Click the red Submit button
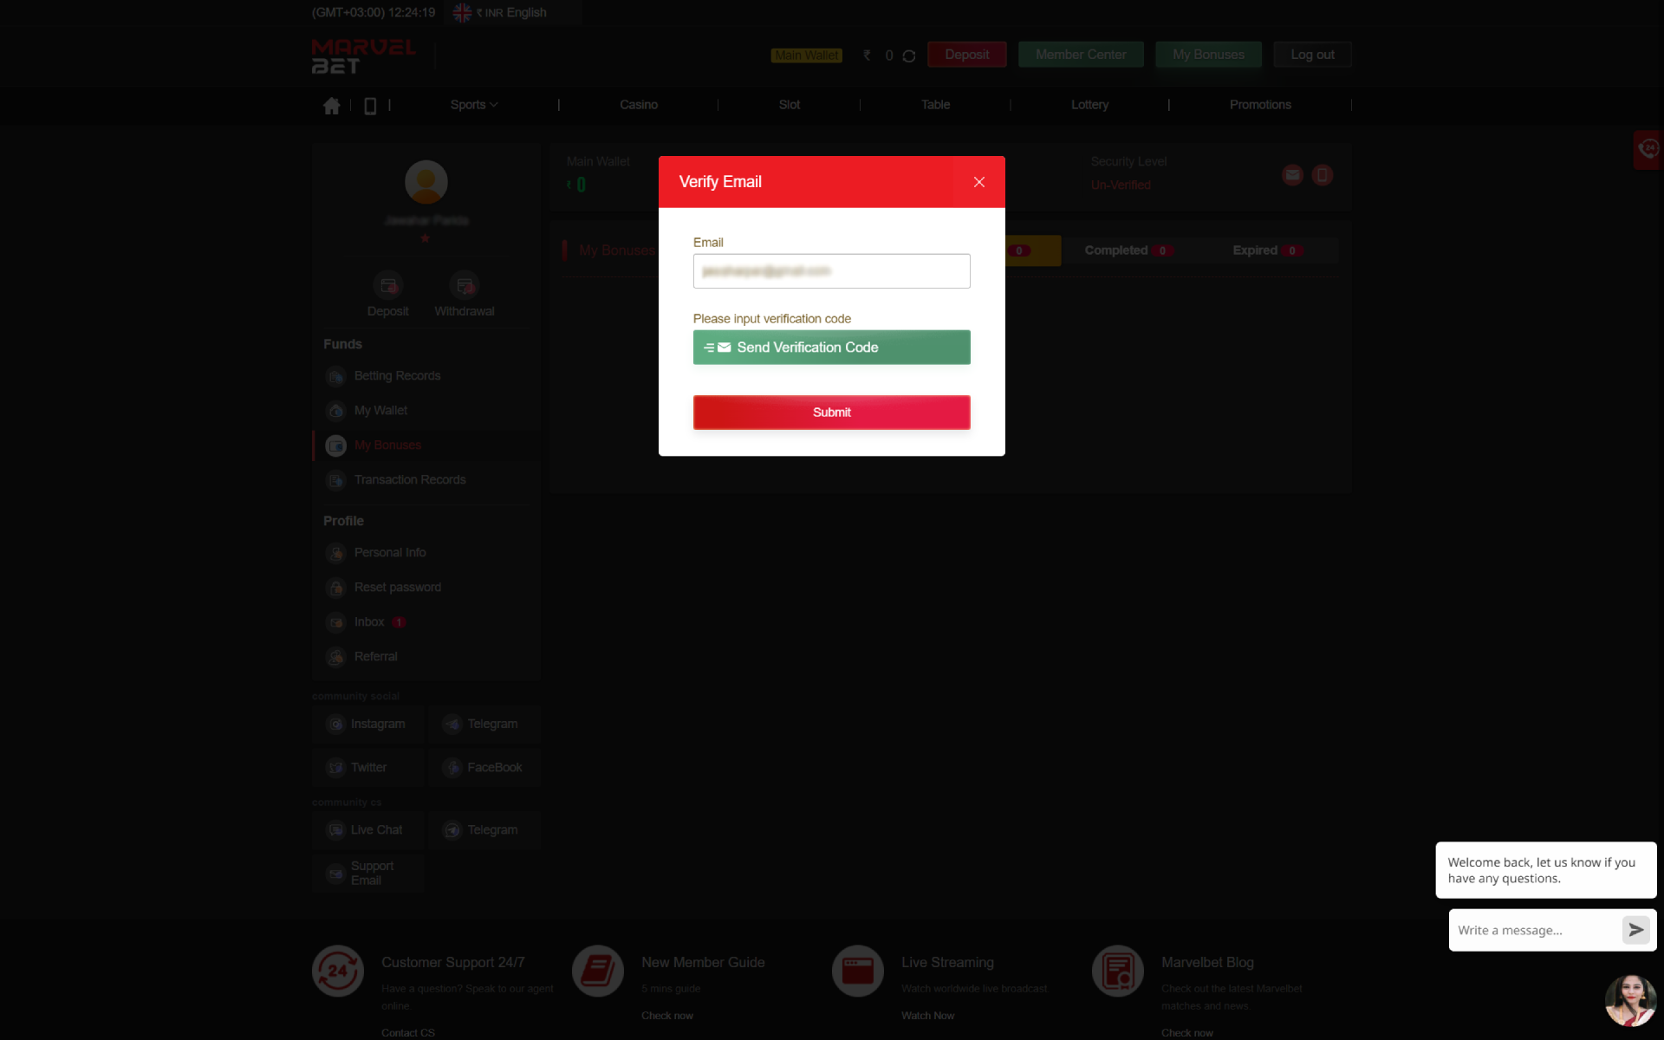The height and width of the screenshot is (1040, 1664). pos(831,413)
